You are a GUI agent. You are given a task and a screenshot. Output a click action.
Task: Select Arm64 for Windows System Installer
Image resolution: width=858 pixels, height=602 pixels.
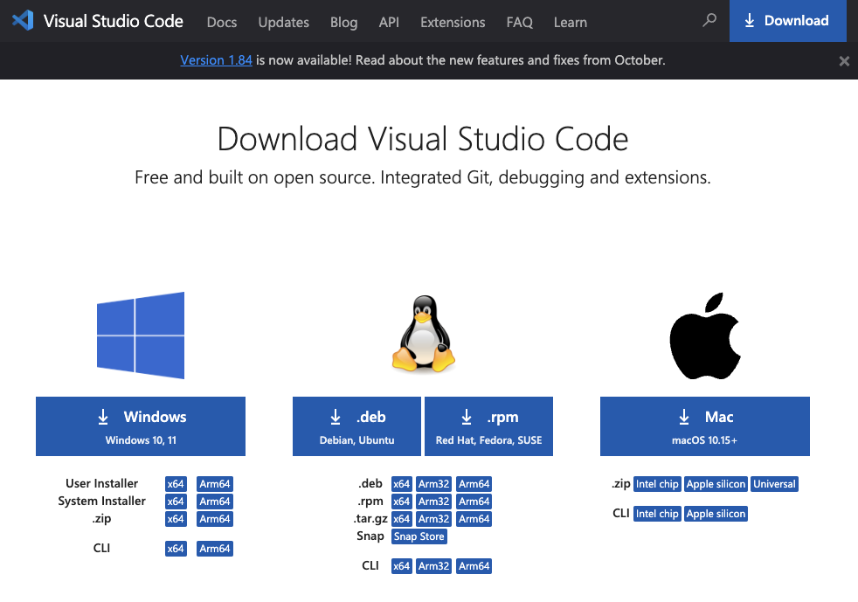[x=215, y=502]
